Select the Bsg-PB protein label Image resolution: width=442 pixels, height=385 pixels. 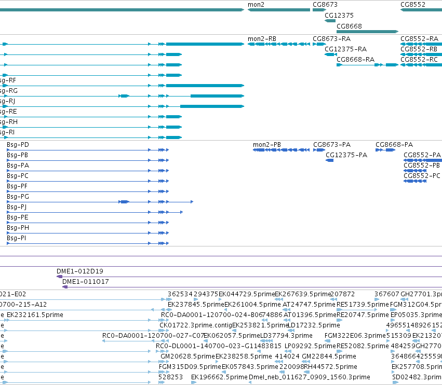coord(17,155)
